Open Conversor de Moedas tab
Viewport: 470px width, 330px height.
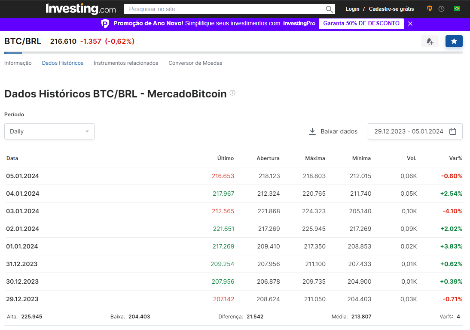[195, 63]
